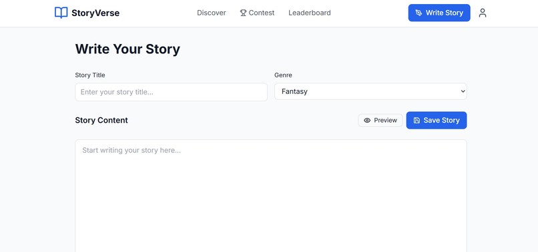Screen dimensions: 538x252
Task: Click the Write Story button
Action: point(439,13)
